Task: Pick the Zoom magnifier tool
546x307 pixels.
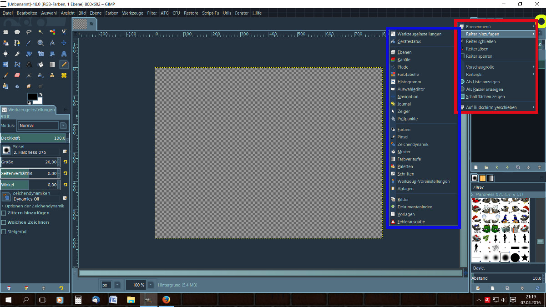Action: [x=40, y=43]
